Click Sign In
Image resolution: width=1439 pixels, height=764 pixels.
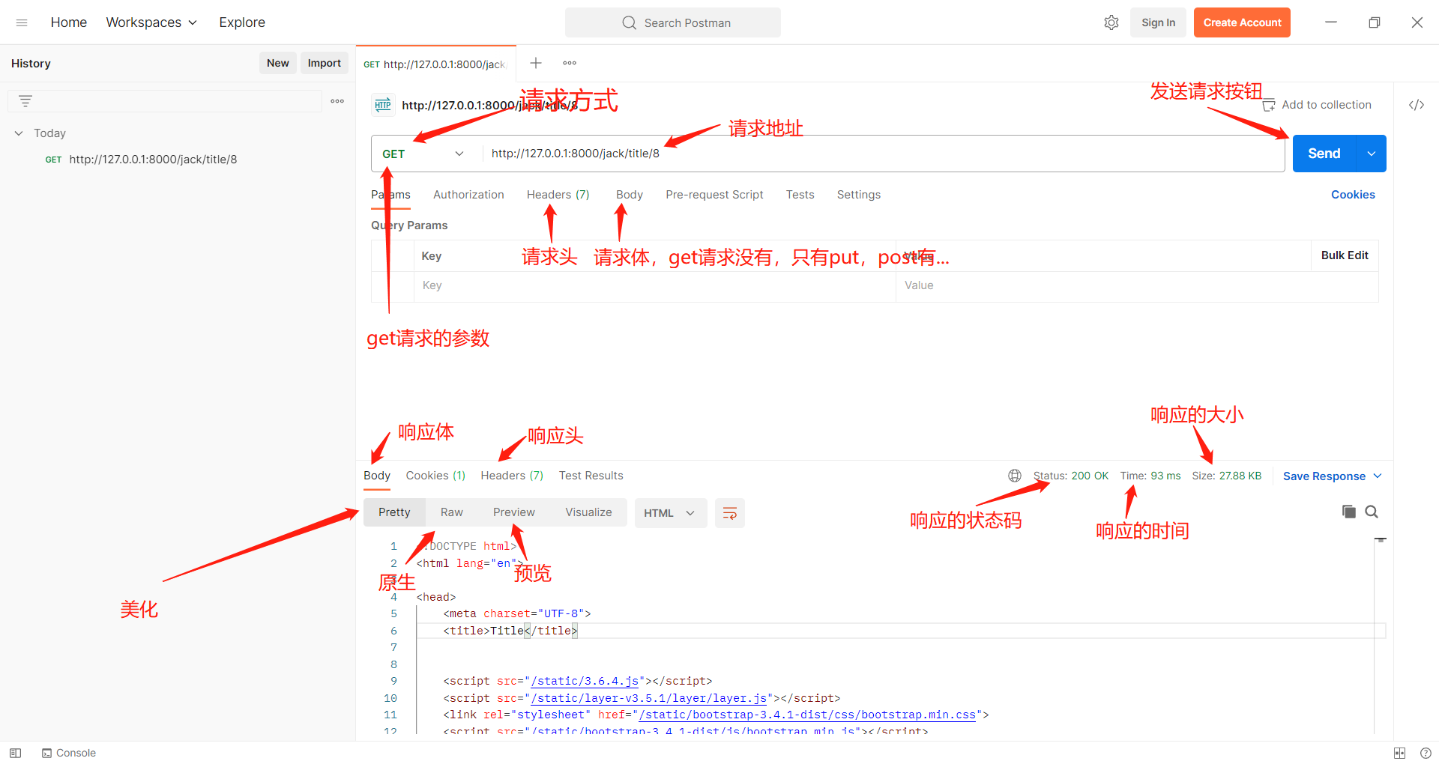[1158, 22]
